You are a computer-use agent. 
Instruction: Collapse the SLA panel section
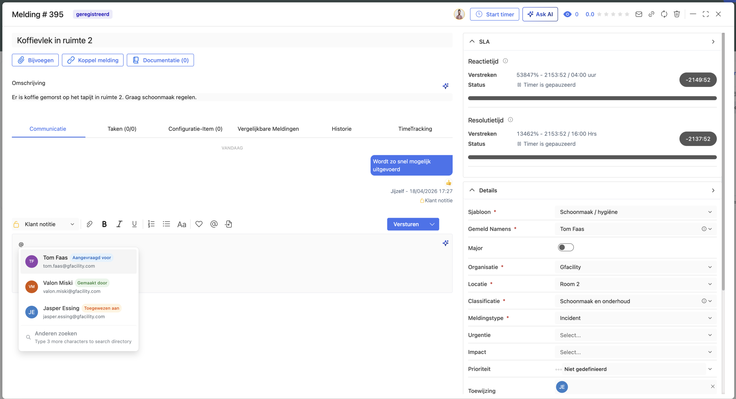click(x=472, y=41)
